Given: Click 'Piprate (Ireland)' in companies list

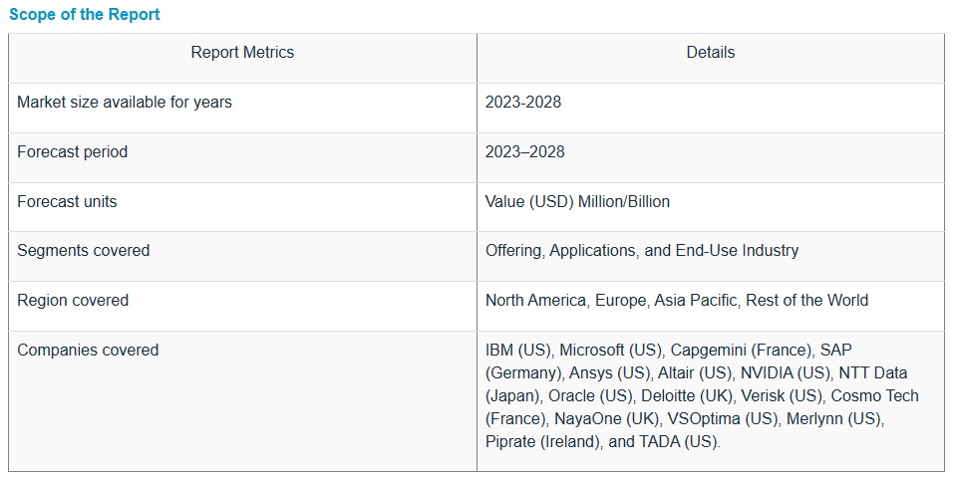Looking at the screenshot, I should click(544, 442).
